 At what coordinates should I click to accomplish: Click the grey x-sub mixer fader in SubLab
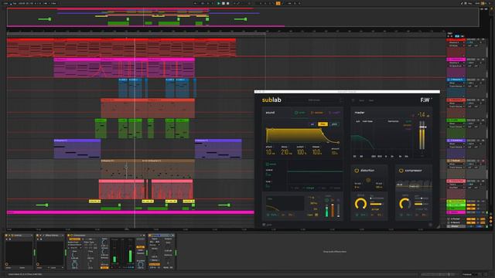[x=338, y=210]
